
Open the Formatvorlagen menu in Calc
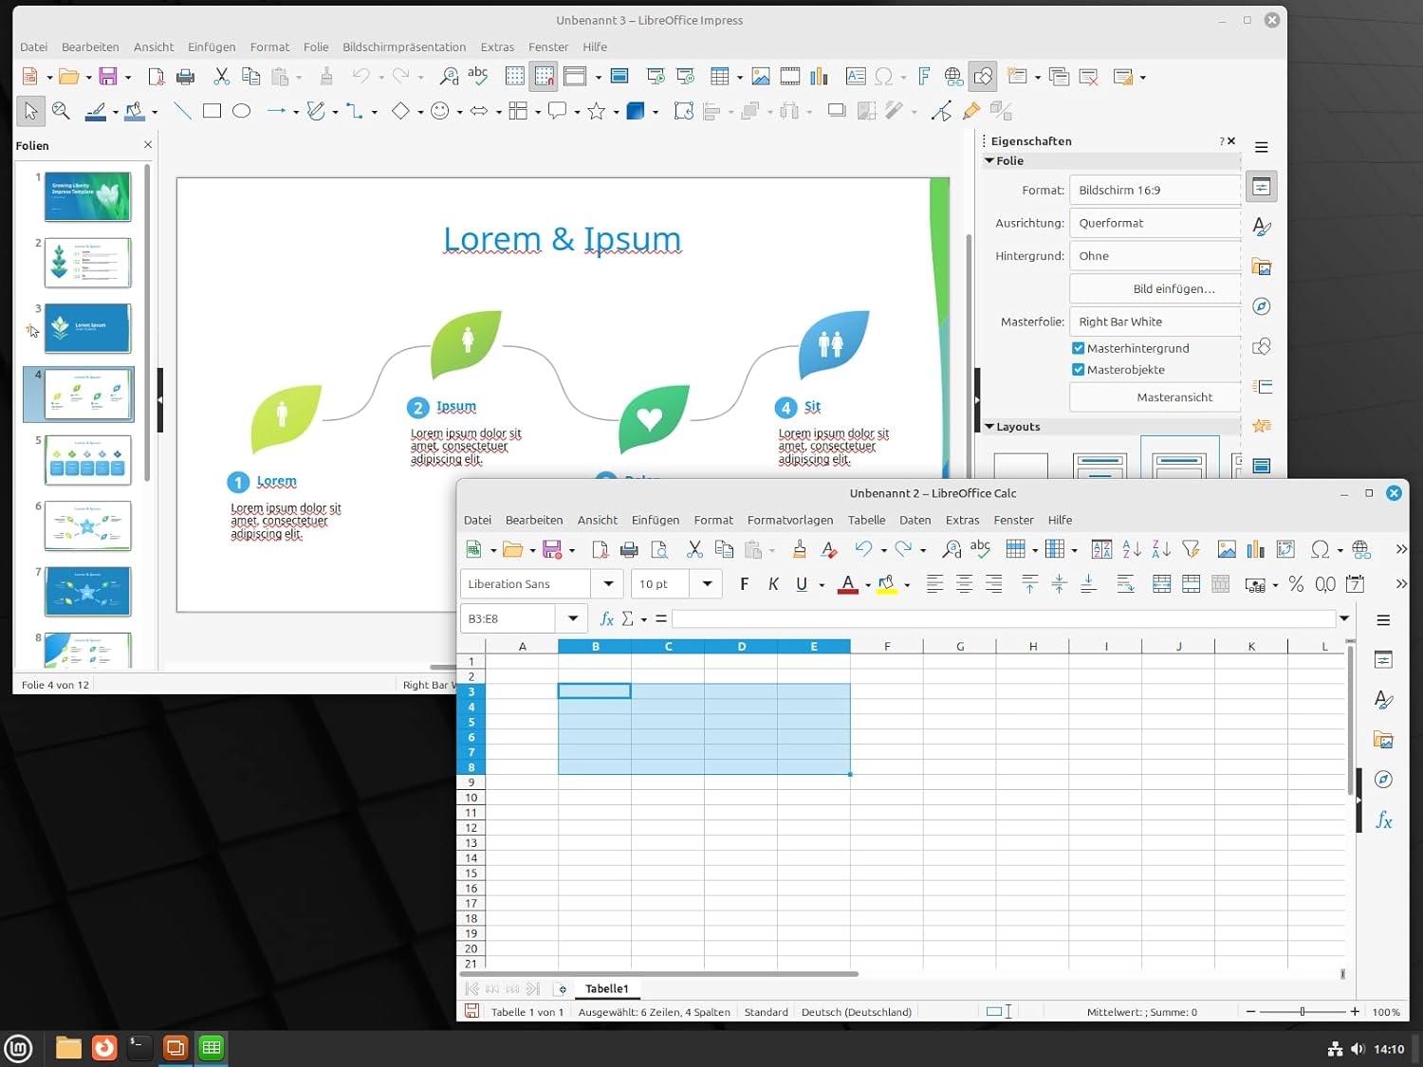pos(789,520)
